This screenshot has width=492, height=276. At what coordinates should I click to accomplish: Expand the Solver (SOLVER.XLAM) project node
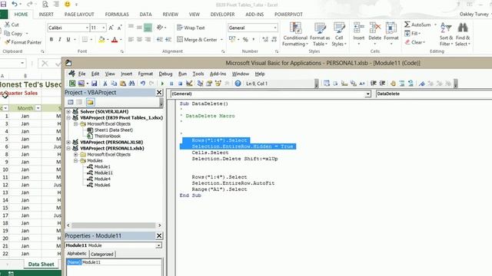click(x=68, y=112)
